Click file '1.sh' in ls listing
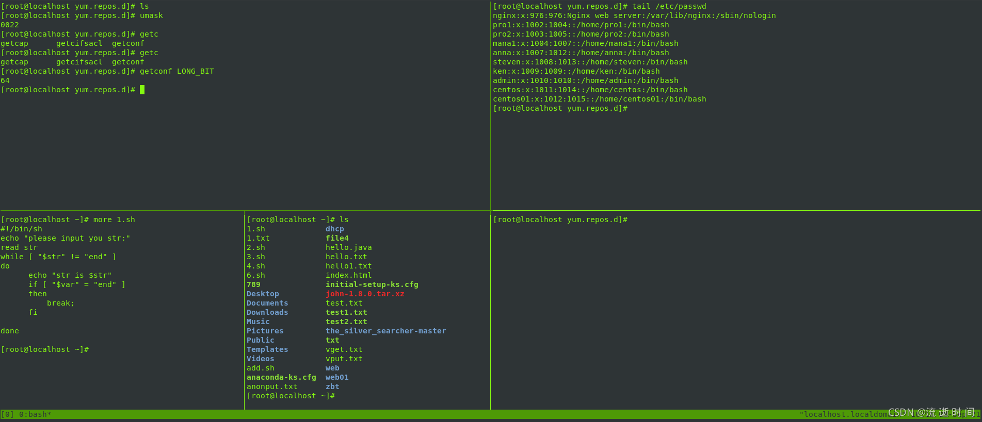The height and width of the screenshot is (422, 982). click(x=256, y=229)
